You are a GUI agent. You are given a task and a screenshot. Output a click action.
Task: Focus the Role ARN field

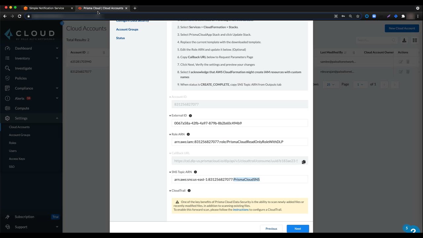point(240,142)
